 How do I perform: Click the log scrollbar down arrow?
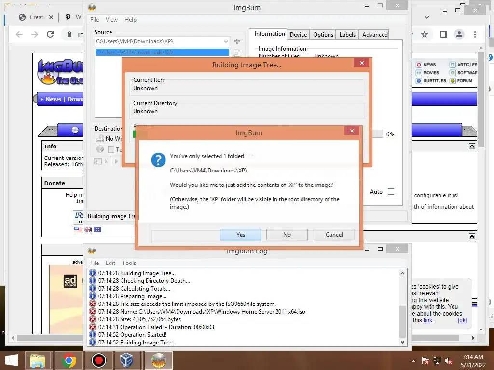(x=403, y=342)
